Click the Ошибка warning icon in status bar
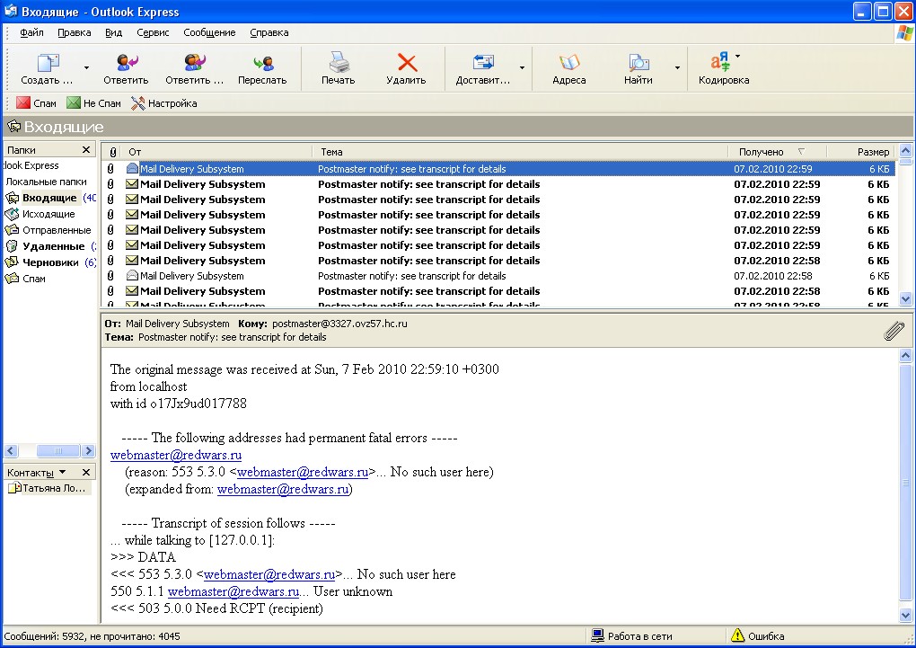The image size is (916, 648). click(x=738, y=635)
